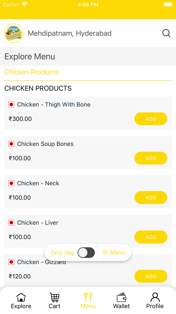This screenshot has height=314, width=176.
Task: Tap the non-veg mark beside Chicken Soup Bones
Action: 11,144
